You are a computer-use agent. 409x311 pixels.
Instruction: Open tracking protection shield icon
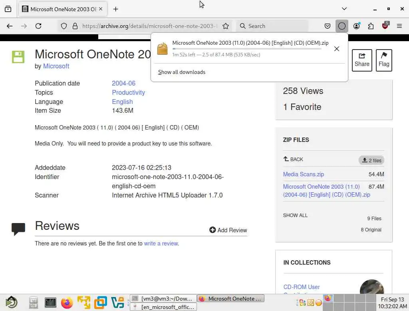pos(64,26)
